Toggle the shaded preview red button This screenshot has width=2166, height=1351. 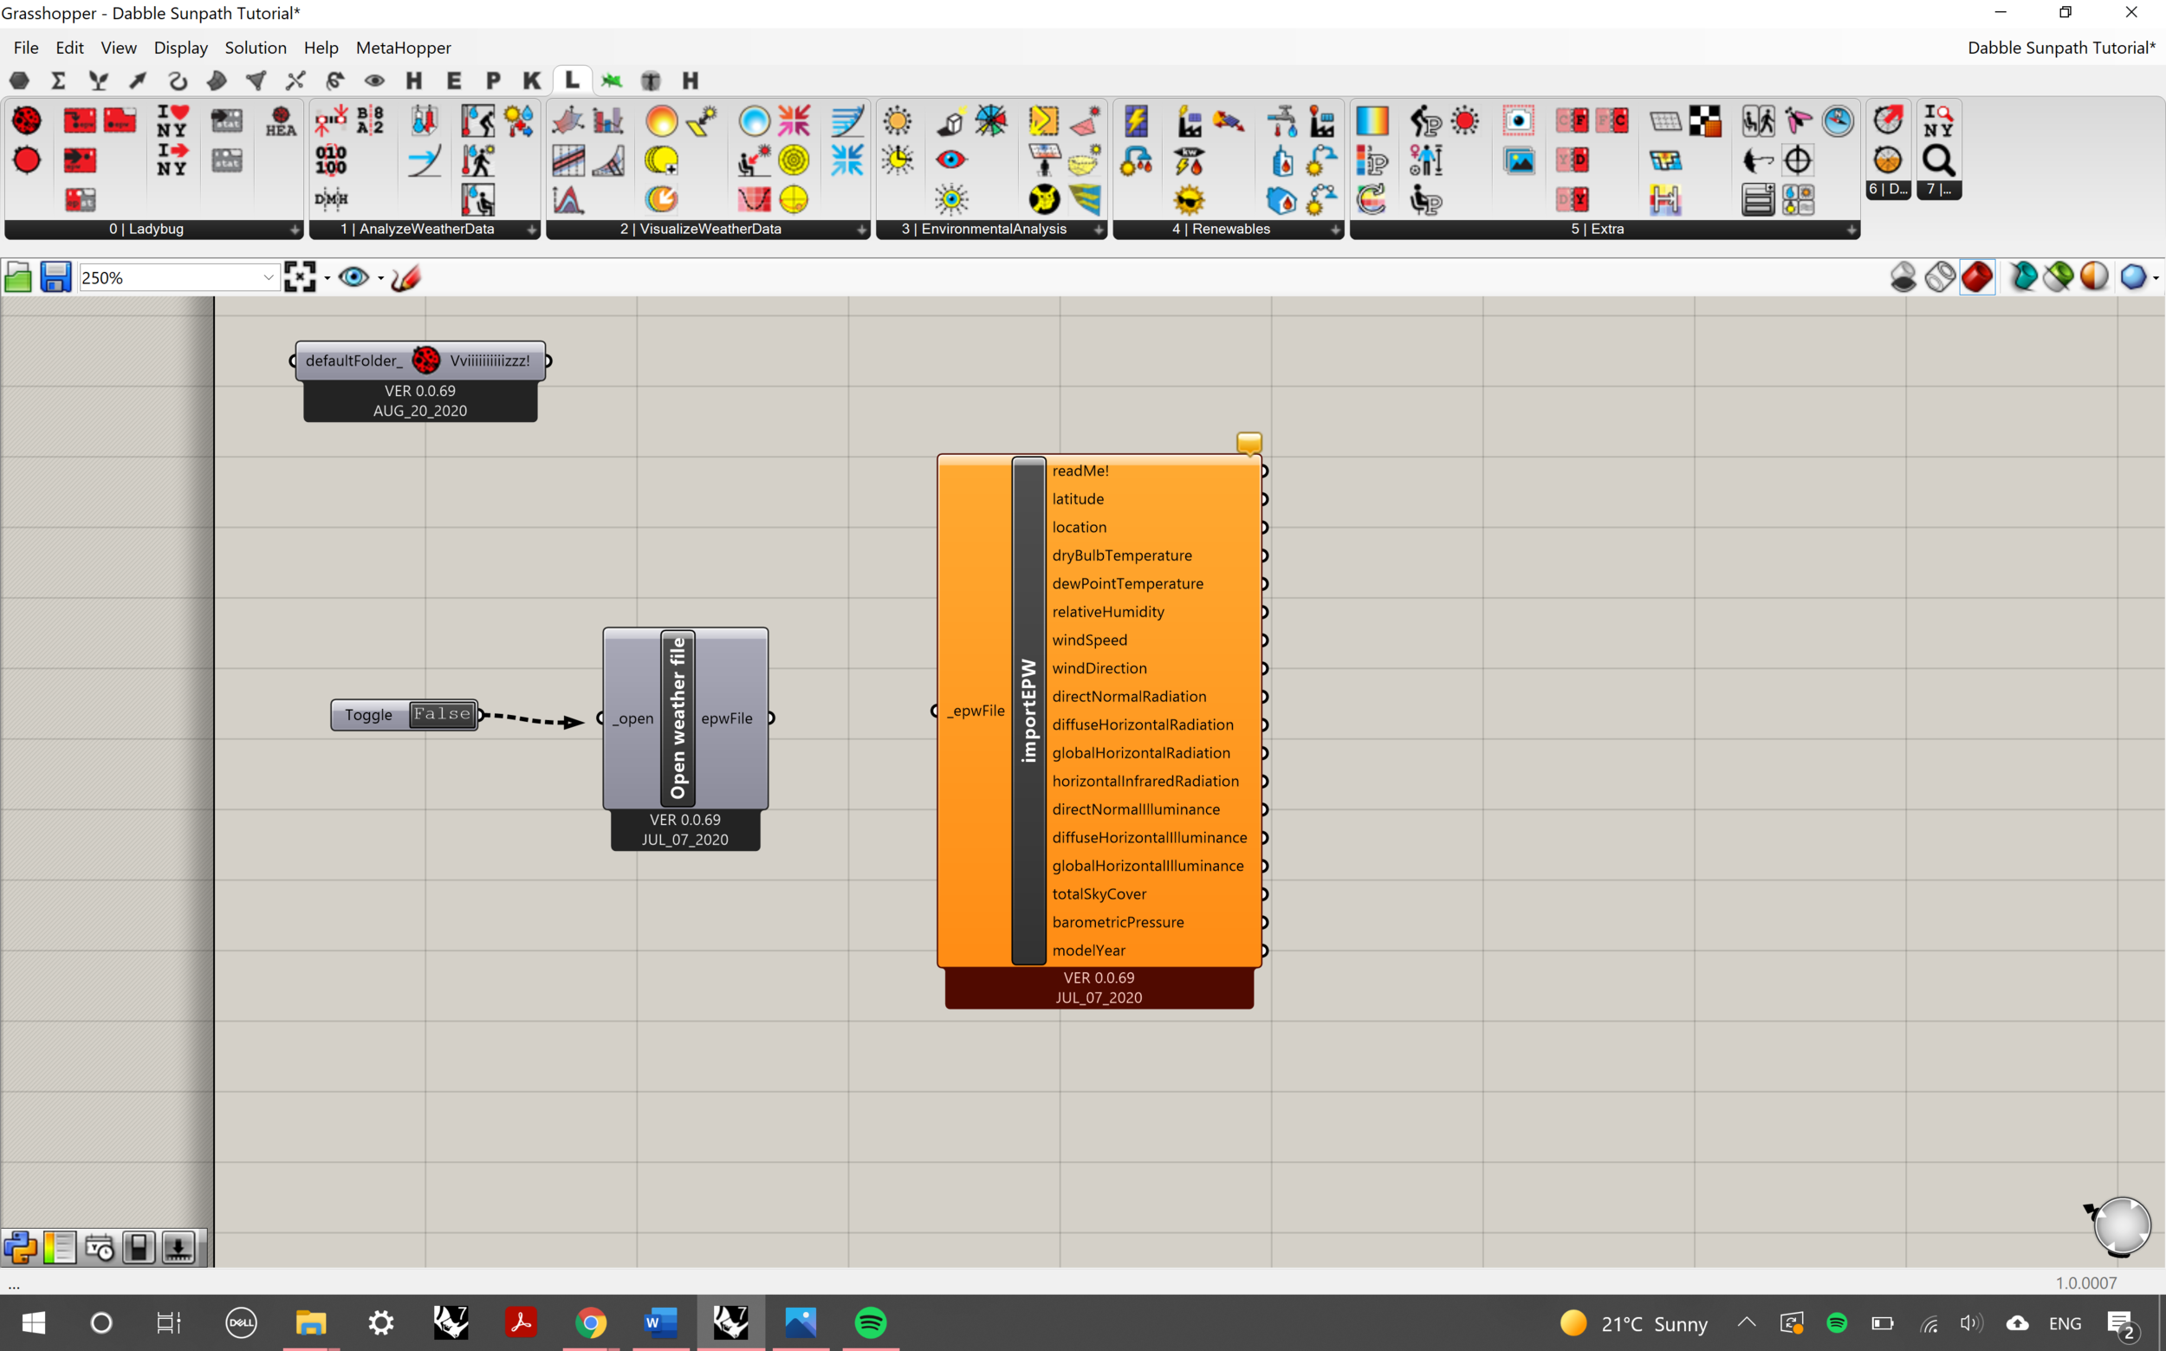[1976, 277]
